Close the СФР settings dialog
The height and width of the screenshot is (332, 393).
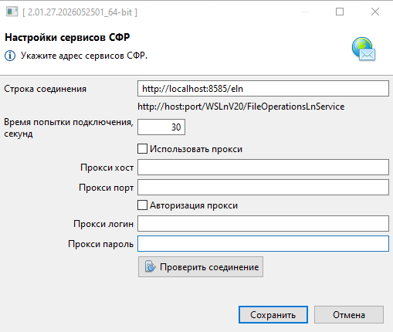(x=375, y=12)
